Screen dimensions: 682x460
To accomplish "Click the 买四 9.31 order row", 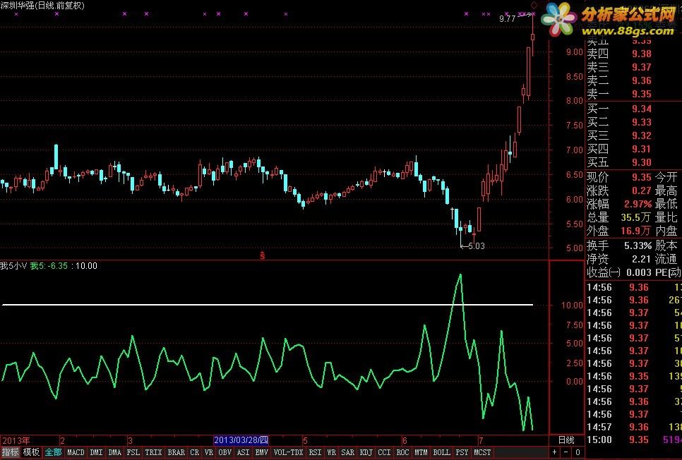I will (x=619, y=149).
